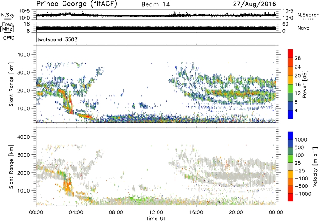Click the Slant Range label of the power panel

11,84
